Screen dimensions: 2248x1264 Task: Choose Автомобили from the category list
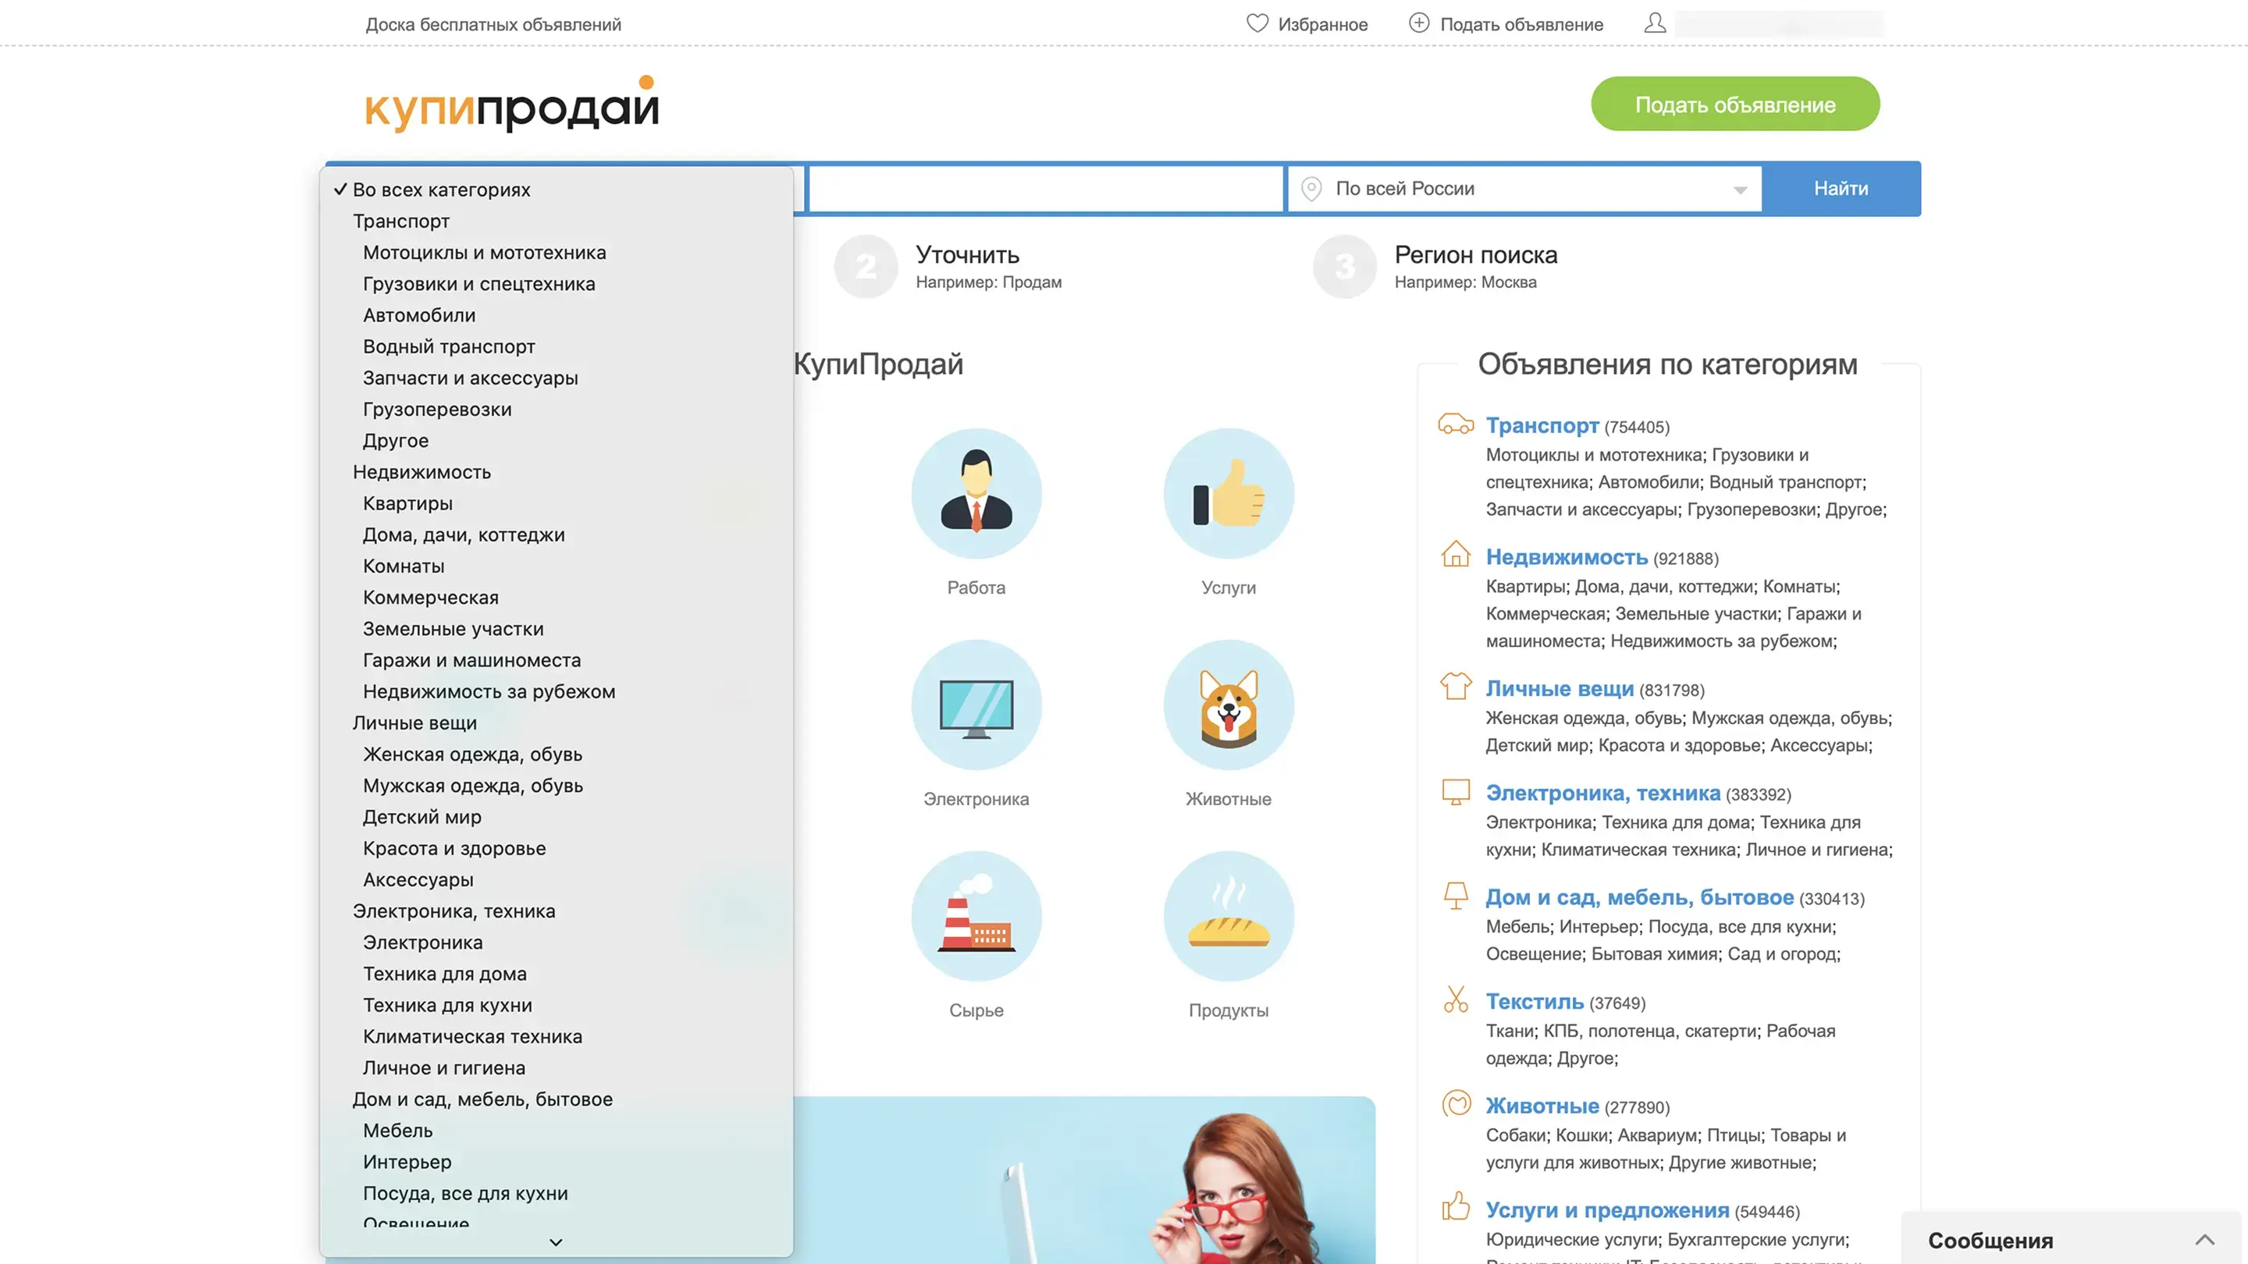point(419,315)
